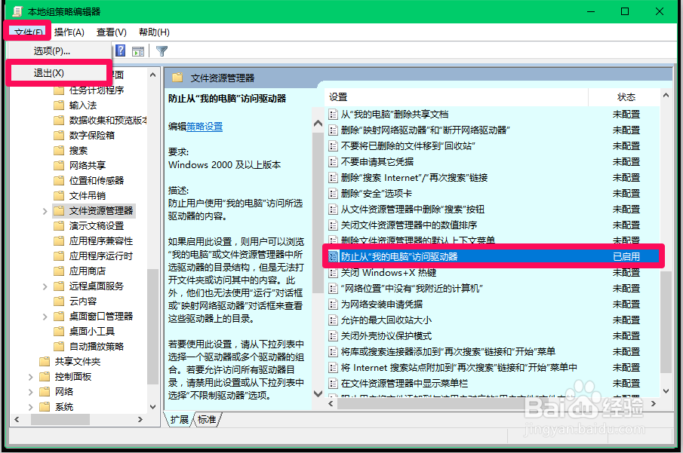
Task: Click the folder icon beside 输入法
Action: click(x=59, y=106)
